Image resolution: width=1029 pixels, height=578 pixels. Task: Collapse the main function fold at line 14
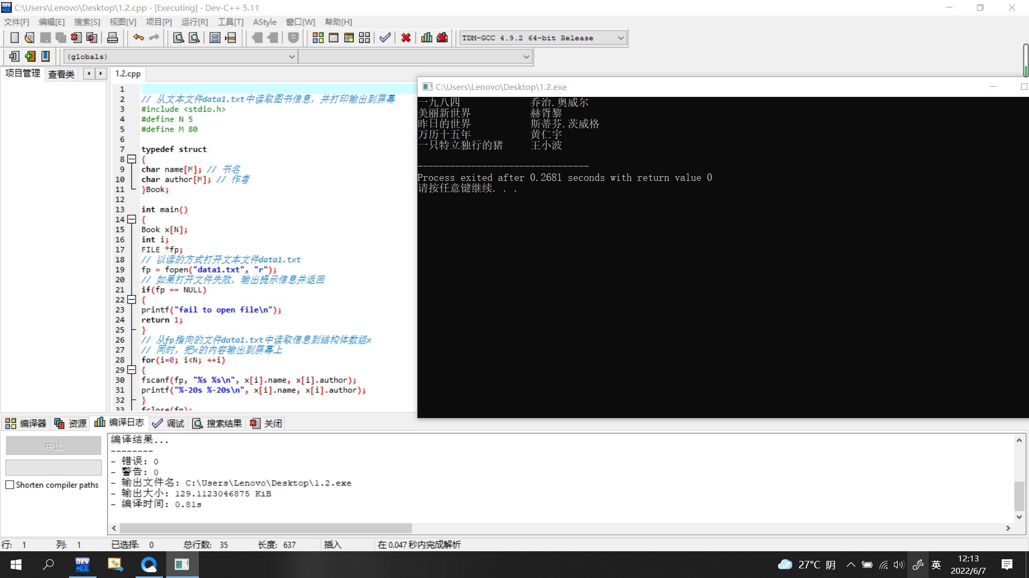131,219
